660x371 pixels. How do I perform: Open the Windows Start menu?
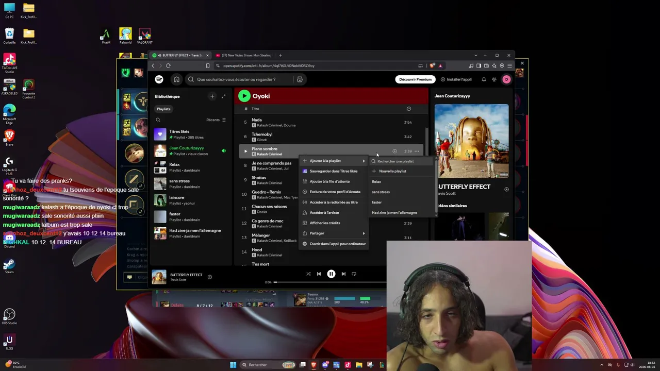pyautogui.click(x=233, y=365)
